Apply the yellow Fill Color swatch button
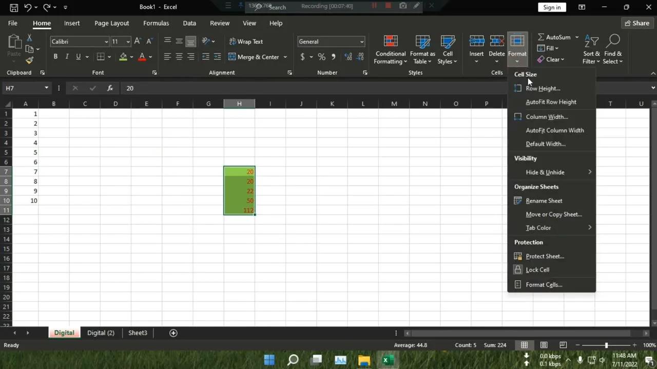The image size is (657, 369). (x=123, y=57)
